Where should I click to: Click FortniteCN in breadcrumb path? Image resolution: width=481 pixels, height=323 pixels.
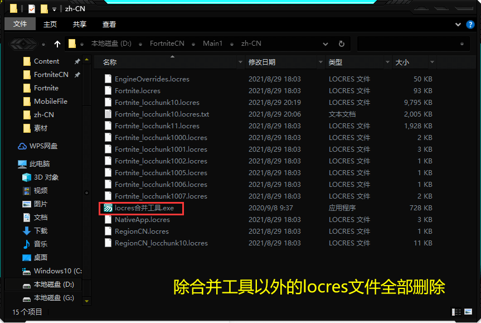click(x=167, y=44)
